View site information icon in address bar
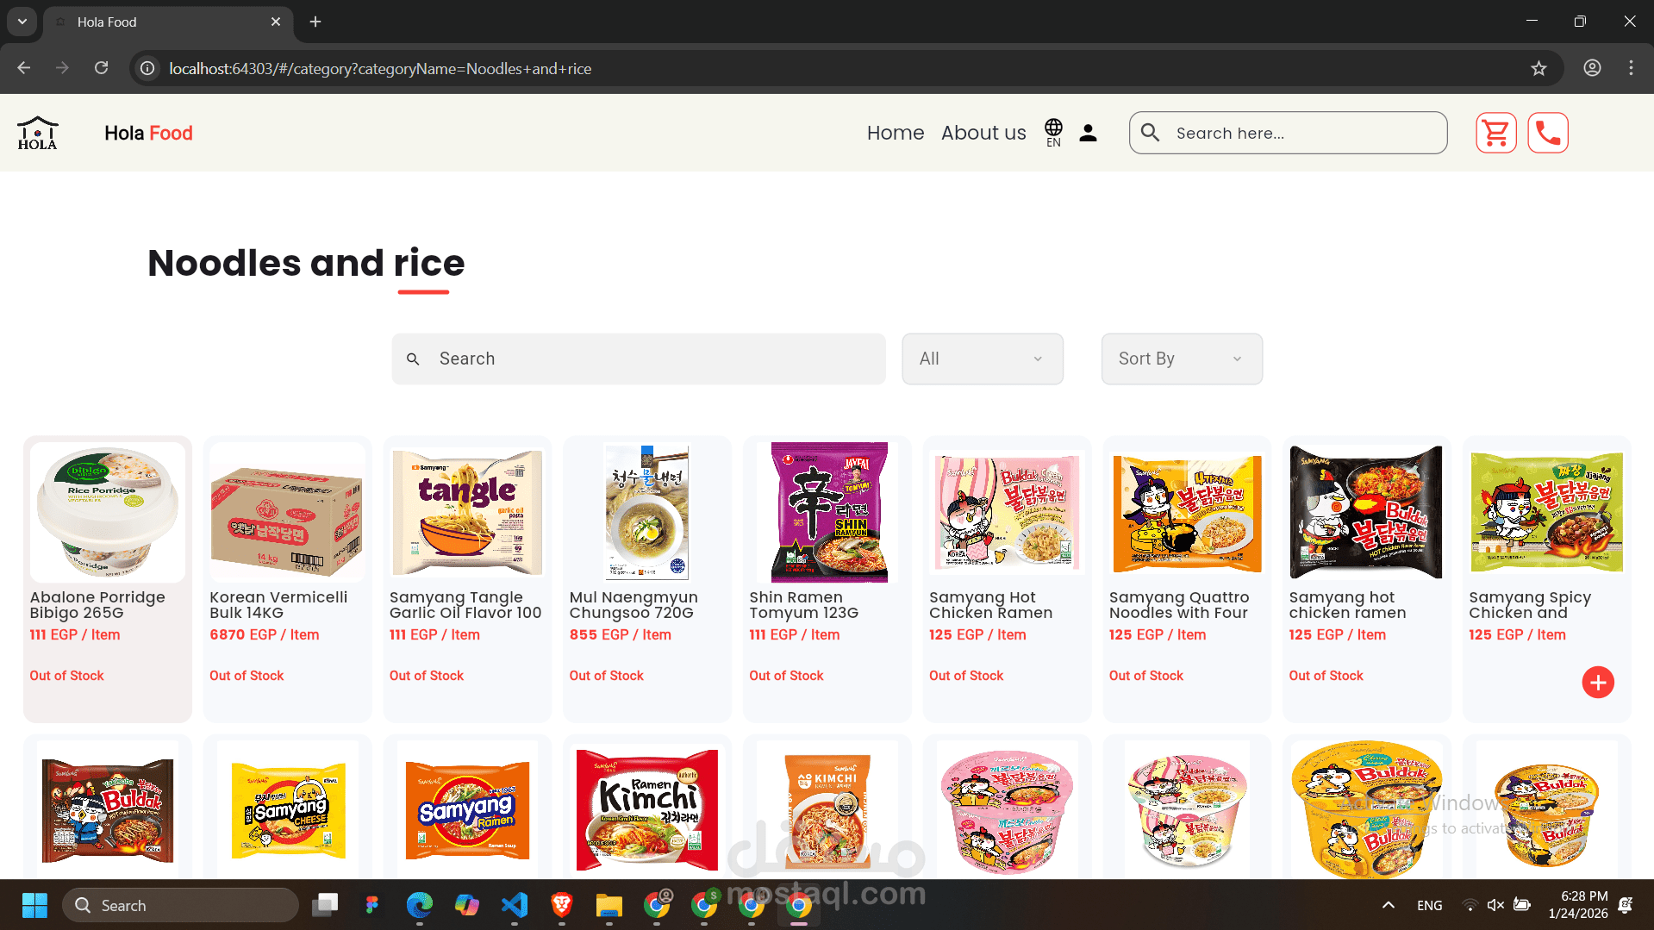 coord(147,68)
